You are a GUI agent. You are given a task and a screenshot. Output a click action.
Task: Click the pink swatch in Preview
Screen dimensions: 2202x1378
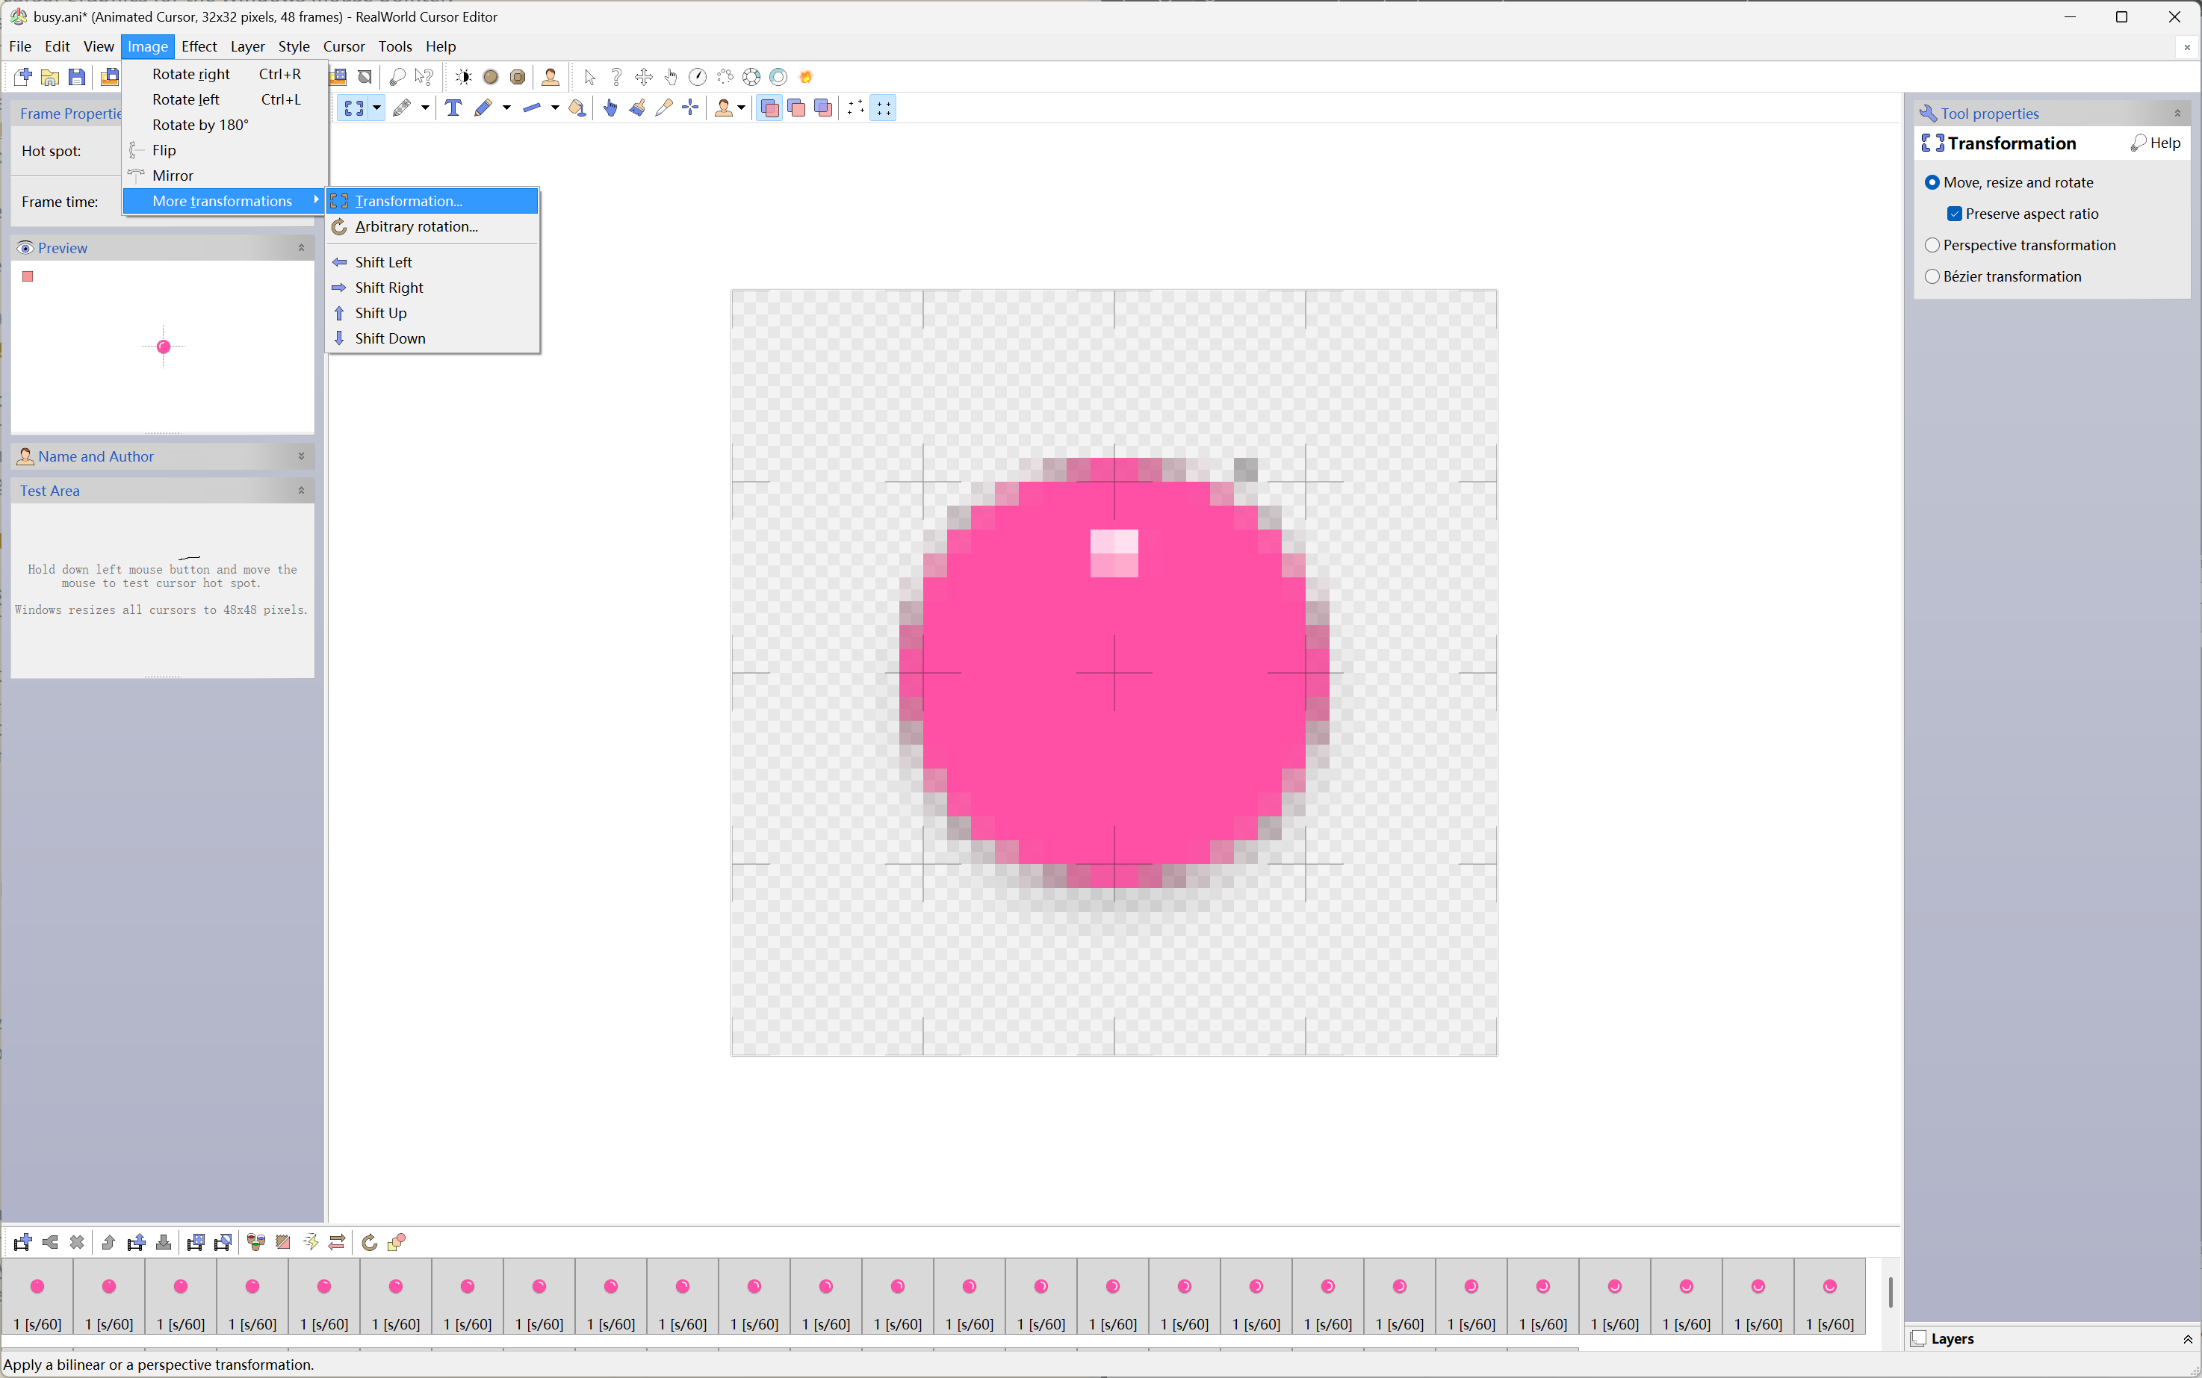point(28,276)
